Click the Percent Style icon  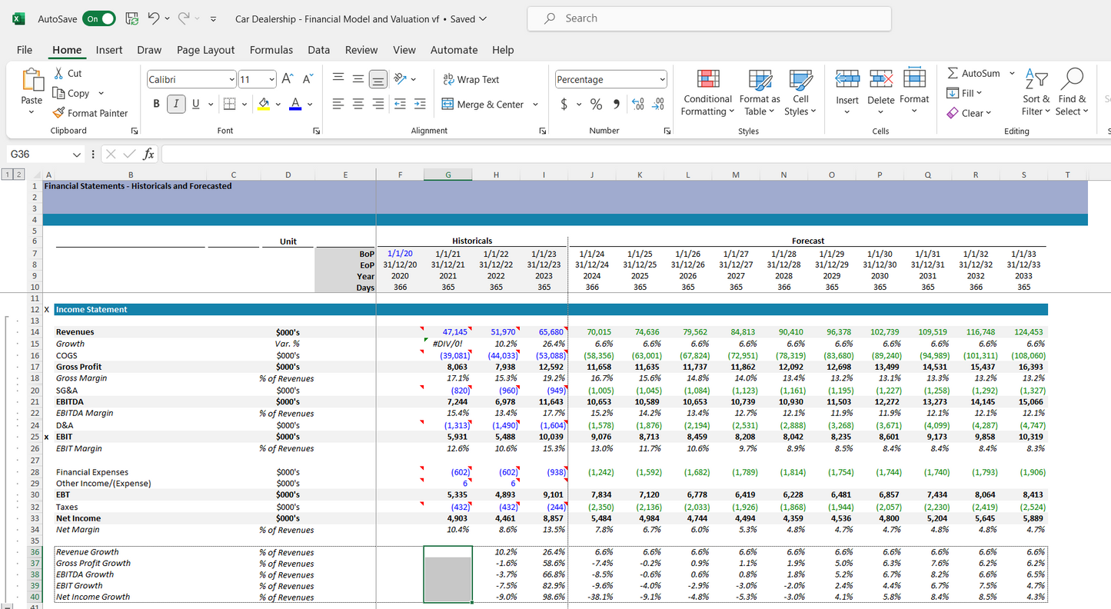point(596,105)
